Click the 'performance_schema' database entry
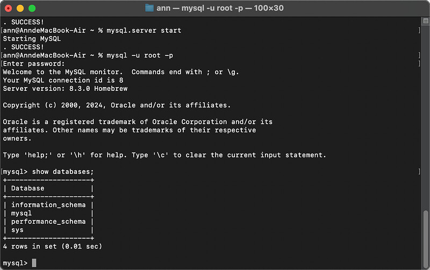430x270 pixels. [x=48, y=222]
